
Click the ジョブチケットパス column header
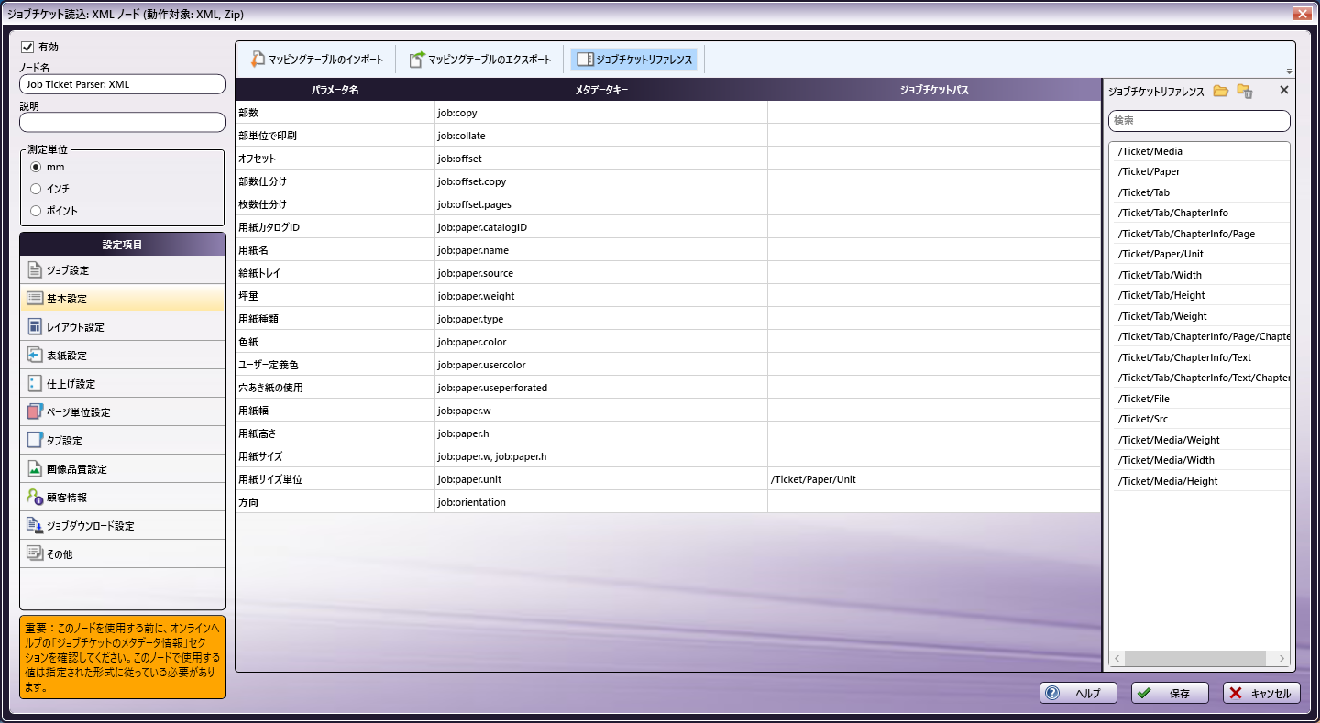coord(934,90)
